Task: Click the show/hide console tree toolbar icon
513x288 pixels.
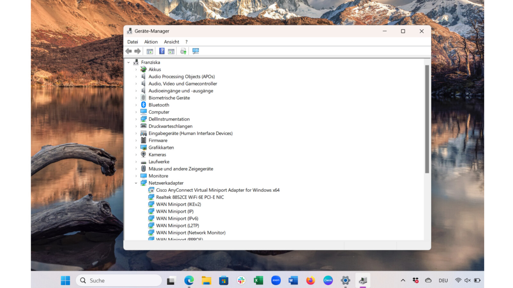Action: point(150,51)
